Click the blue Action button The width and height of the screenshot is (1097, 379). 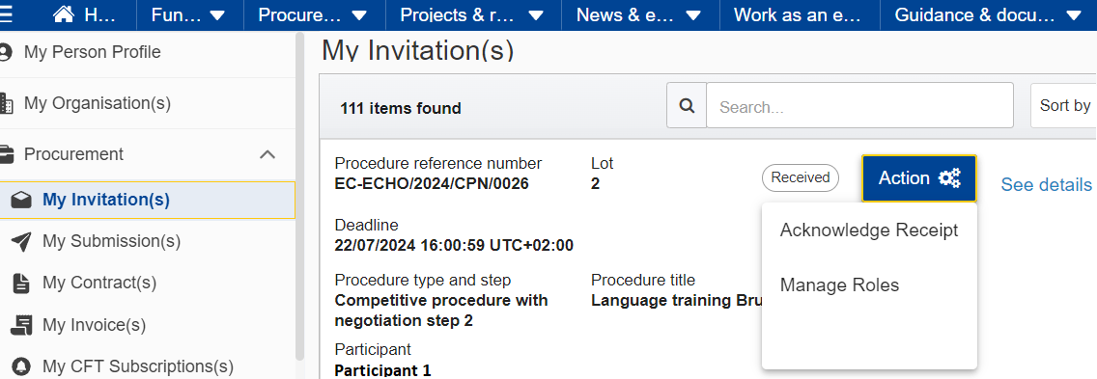point(918,178)
